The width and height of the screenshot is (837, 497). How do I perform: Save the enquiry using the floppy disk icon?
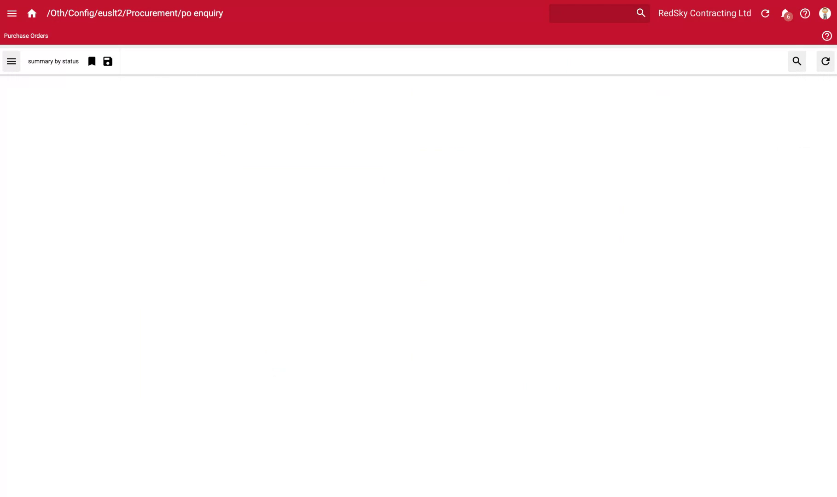click(x=107, y=61)
